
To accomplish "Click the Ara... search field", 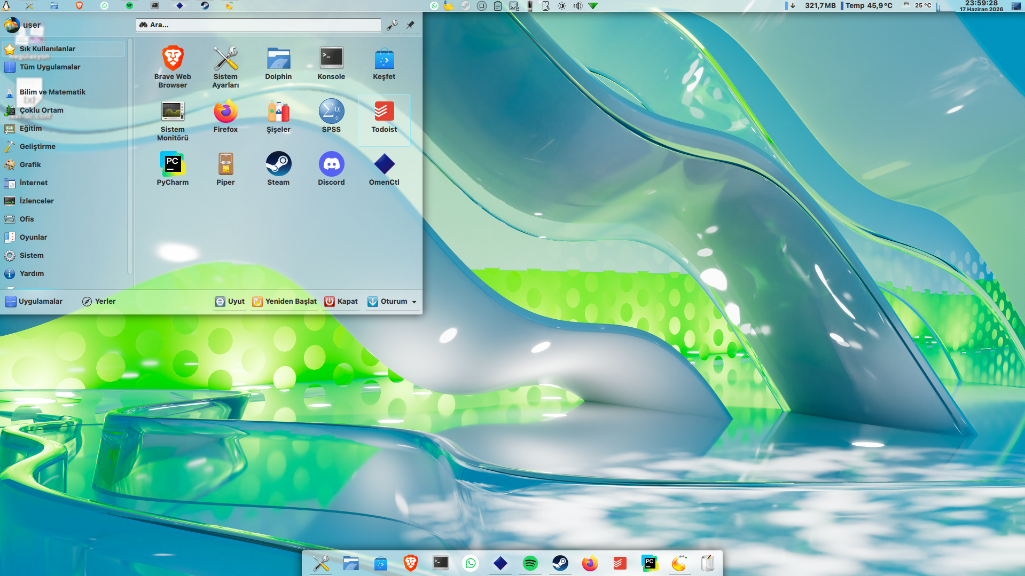I will pyautogui.click(x=258, y=25).
